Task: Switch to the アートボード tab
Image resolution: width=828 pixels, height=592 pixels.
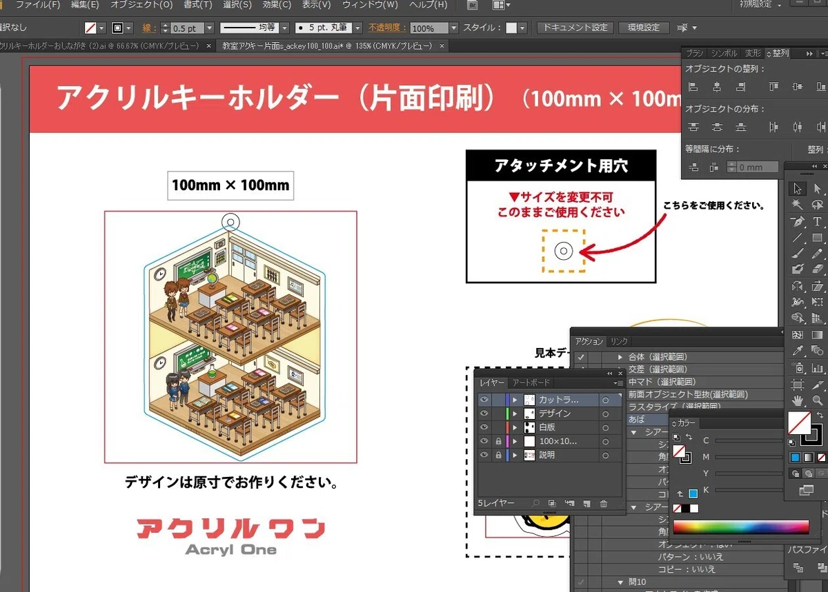Action: coord(531,383)
